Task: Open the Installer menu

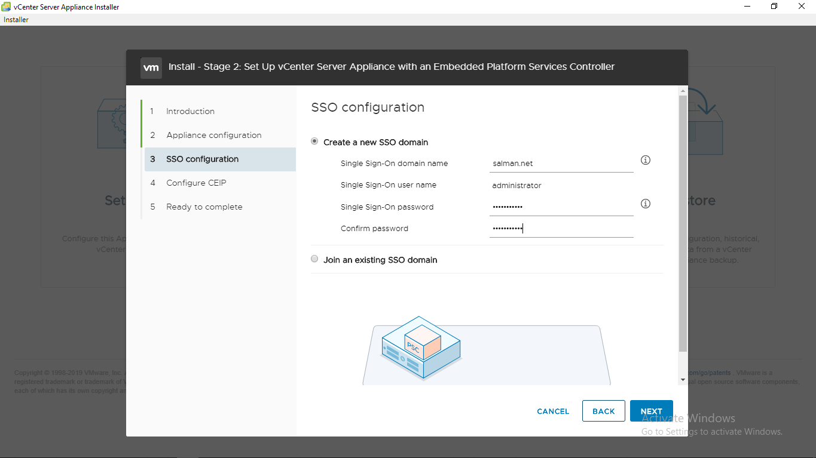Action: (x=16, y=19)
